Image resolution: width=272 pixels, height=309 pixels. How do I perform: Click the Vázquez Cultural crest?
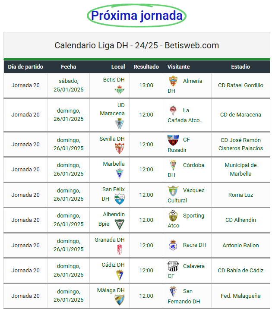pyautogui.click(x=173, y=191)
